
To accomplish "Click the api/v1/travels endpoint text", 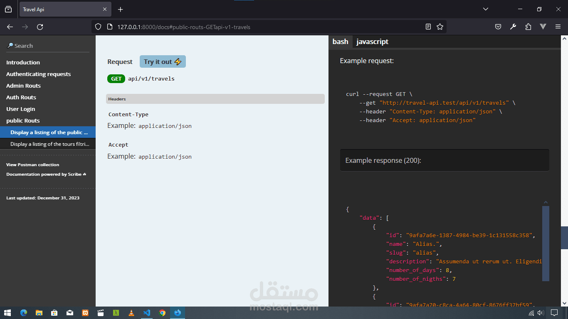I will click(x=151, y=79).
